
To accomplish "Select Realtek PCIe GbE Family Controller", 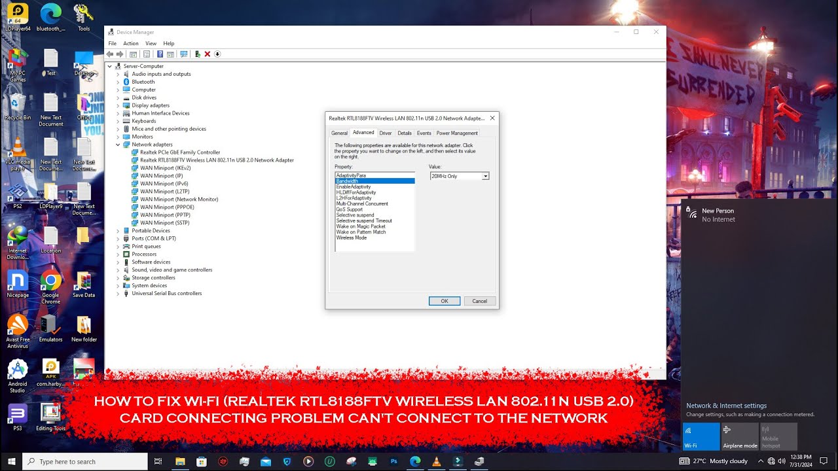I will pos(180,152).
